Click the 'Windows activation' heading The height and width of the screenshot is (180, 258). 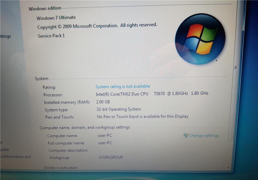61,168
